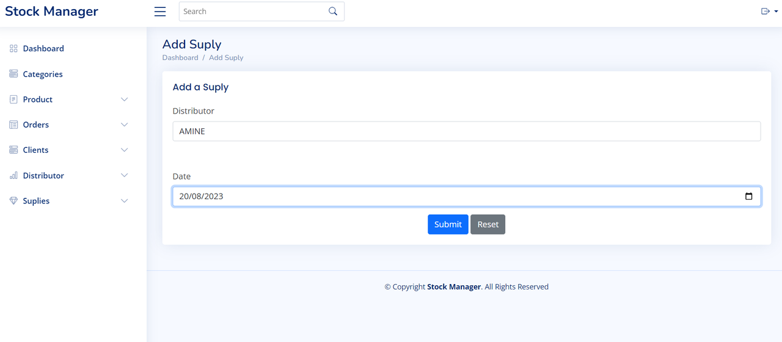Click the Stock Manager logo title
This screenshot has width=782, height=342.
click(51, 11)
